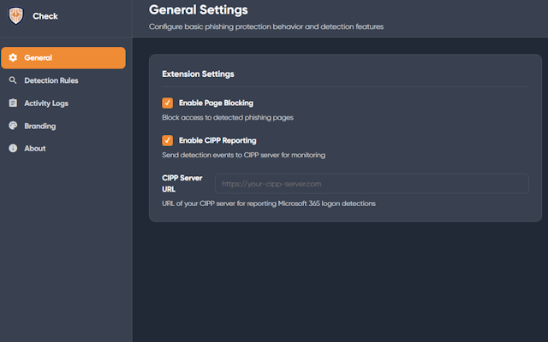Click the General Settings heading
This screenshot has width=548, height=342.
(x=198, y=10)
